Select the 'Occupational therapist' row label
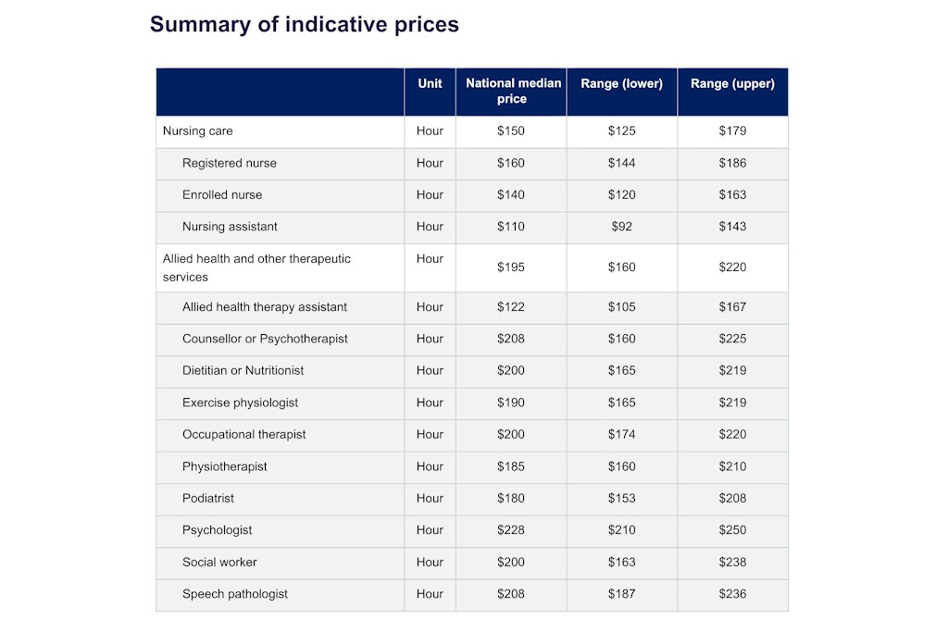Screen dimensions: 948x632 243,435
